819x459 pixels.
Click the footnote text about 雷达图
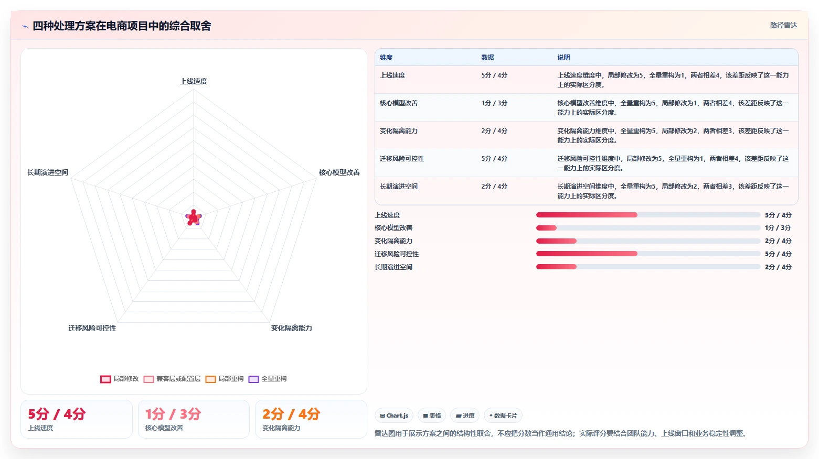pyautogui.click(x=560, y=433)
